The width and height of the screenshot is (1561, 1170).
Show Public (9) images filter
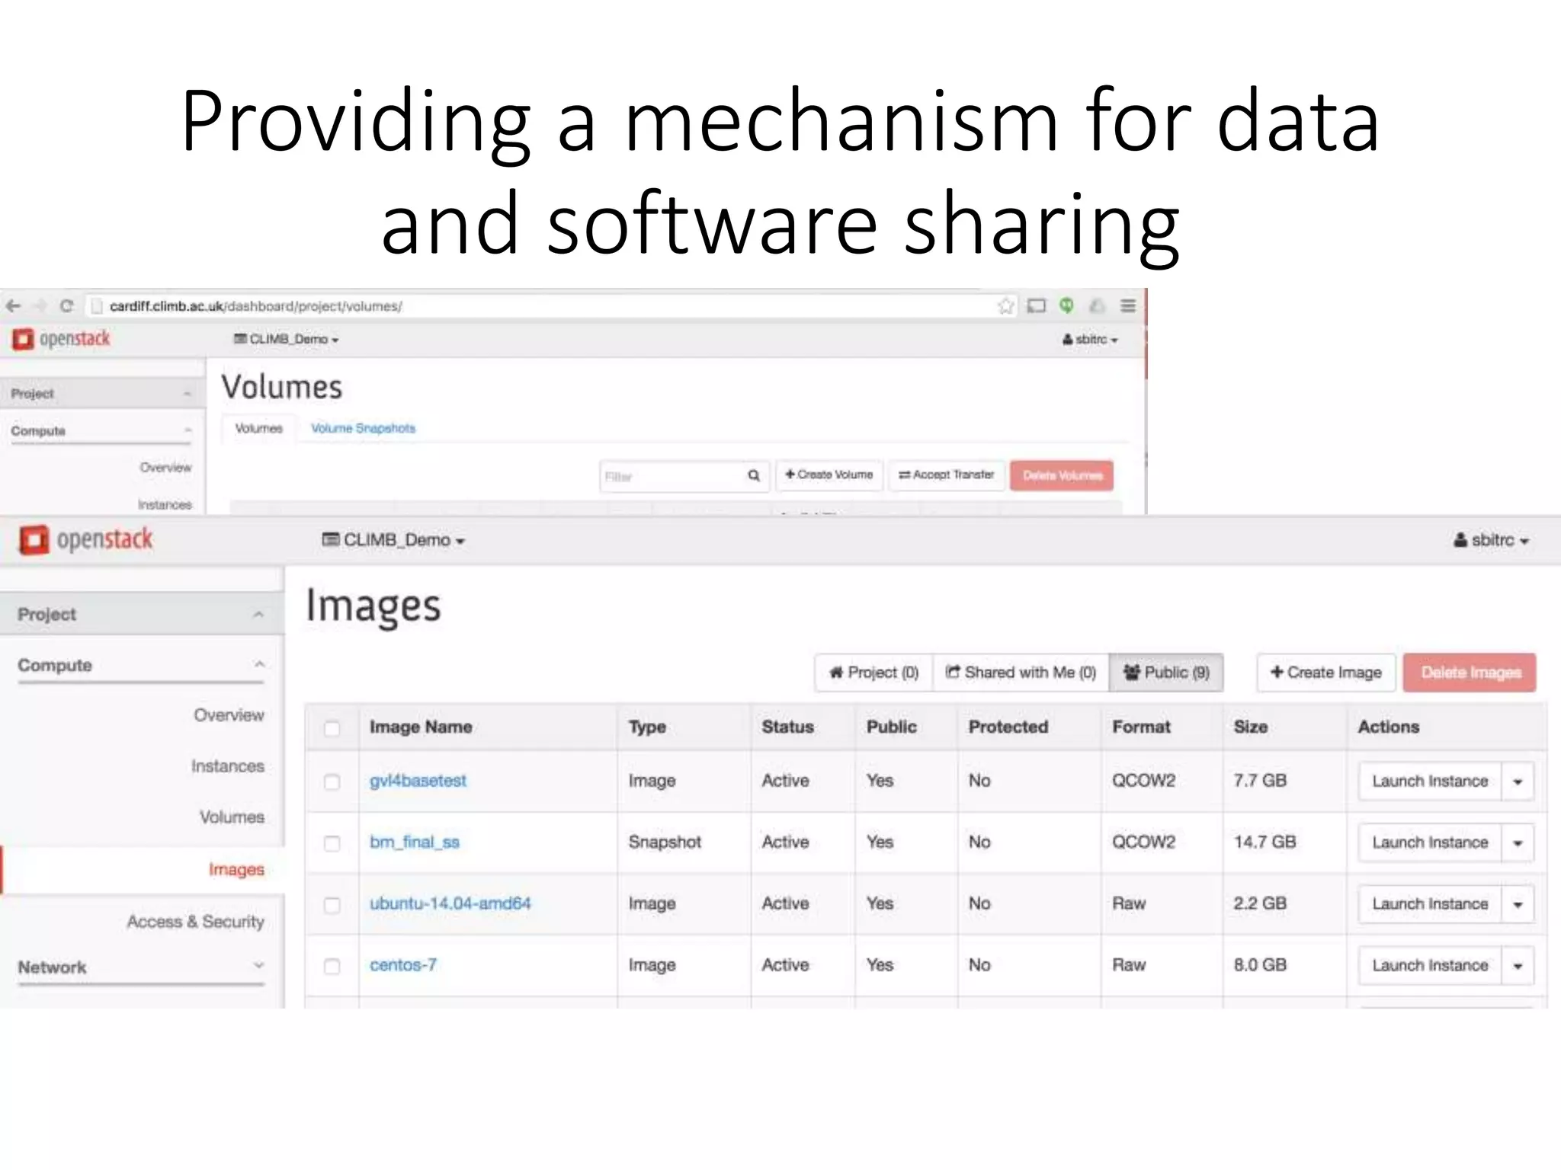click(x=1166, y=673)
